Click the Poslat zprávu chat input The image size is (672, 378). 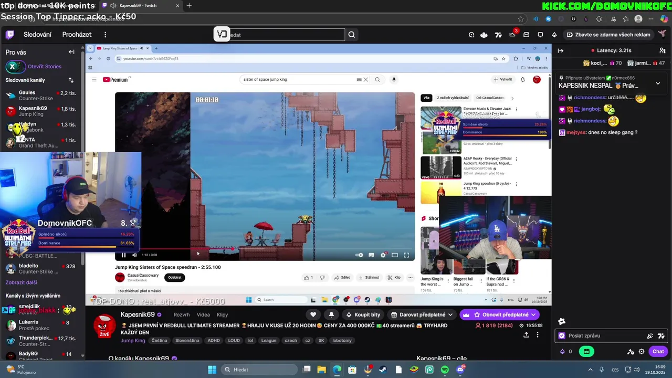[x=611, y=335]
